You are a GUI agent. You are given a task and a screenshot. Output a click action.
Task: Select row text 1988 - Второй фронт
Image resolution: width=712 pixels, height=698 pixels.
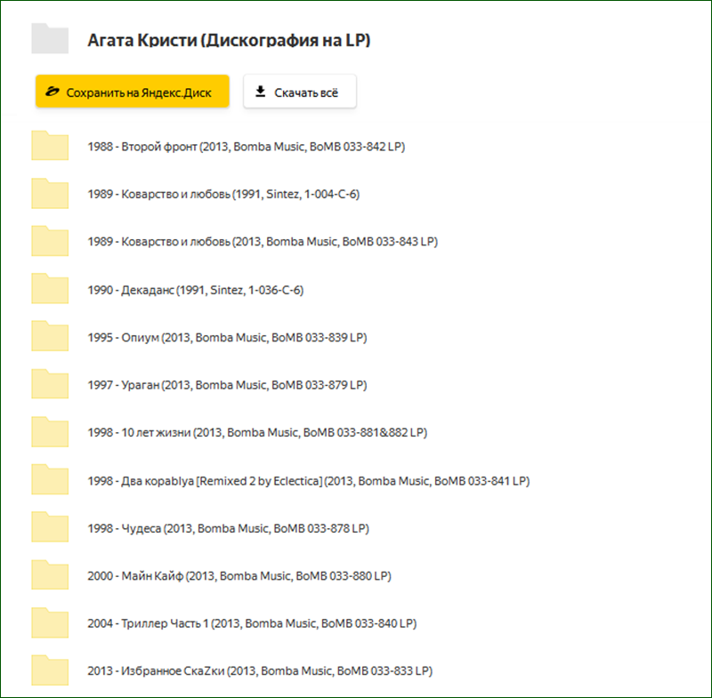click(247, 147)
